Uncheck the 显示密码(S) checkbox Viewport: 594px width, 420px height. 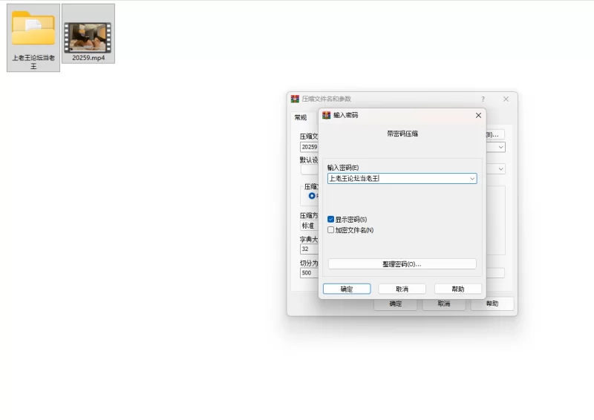(330, 220)
